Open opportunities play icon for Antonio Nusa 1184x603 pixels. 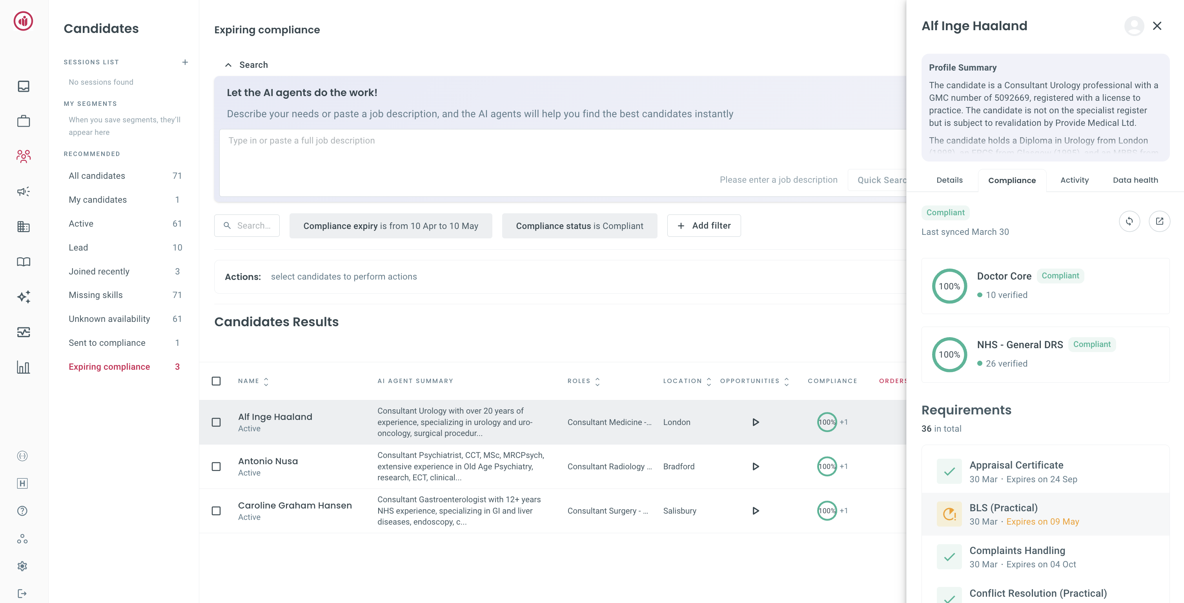tap(755, 467)
